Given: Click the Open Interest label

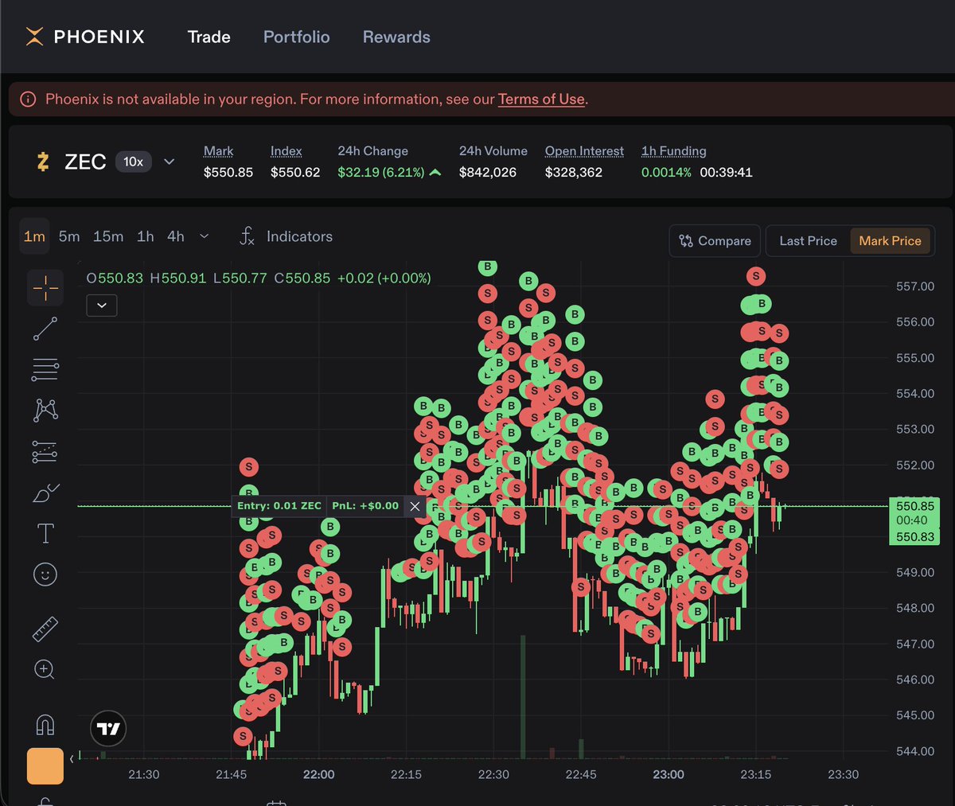Looking at the screenshot, I should (584, 151).
